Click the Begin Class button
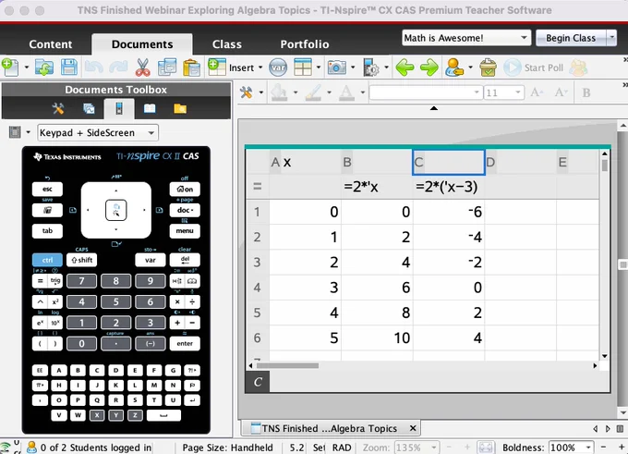This screenshot has height=454, width=628. pos(571,38)
